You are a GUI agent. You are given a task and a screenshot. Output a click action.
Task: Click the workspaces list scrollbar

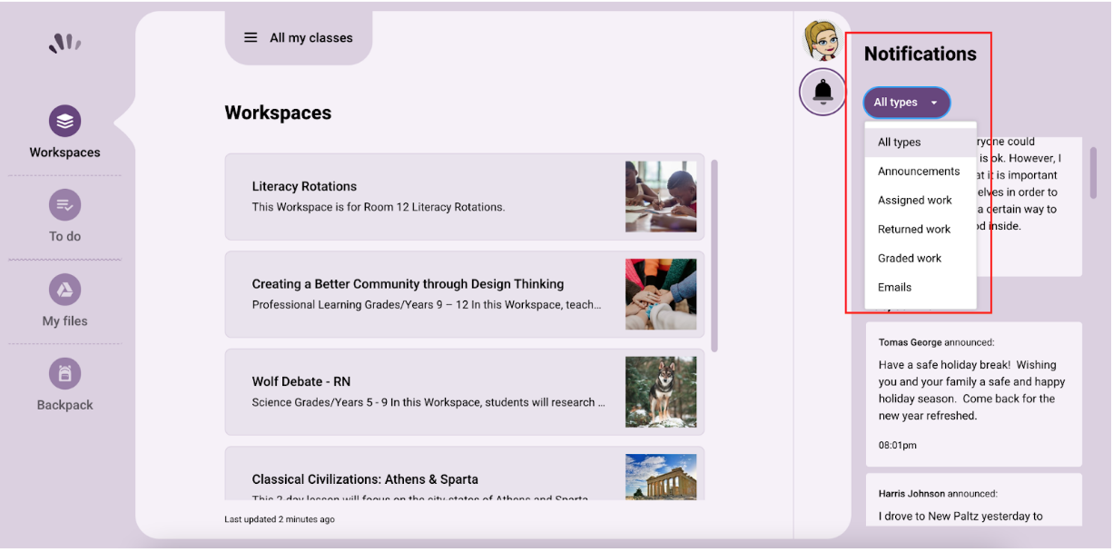714,255
